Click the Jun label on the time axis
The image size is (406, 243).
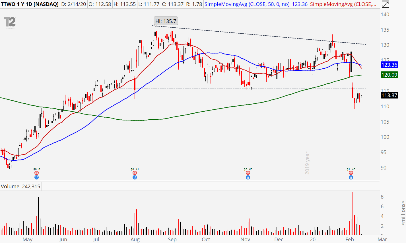pyautogui.click(x=63, y=239)
